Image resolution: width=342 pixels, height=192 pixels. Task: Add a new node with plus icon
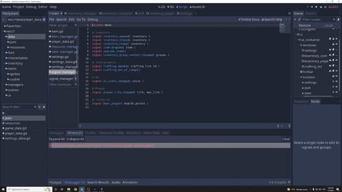point(295,20)
